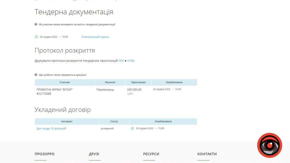Click the Учасник column header
290x163 pixels.
click(65, 82)
